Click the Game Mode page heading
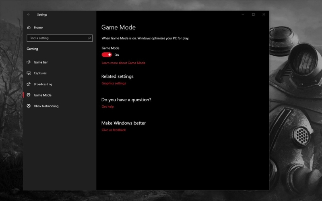 point(118,27)
